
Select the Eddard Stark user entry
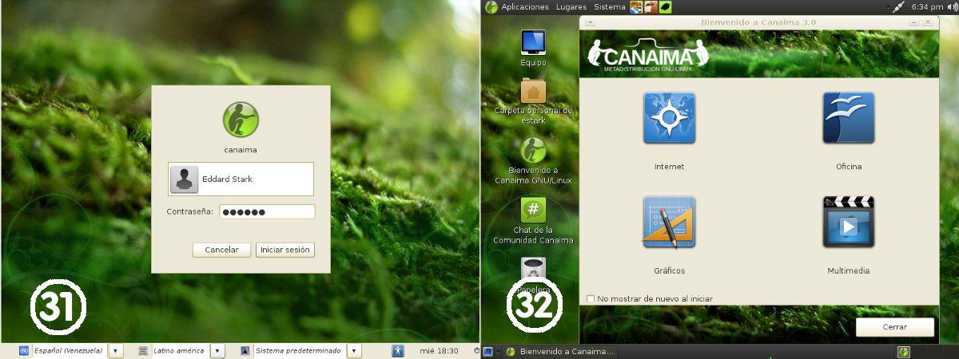click(241, 179)
